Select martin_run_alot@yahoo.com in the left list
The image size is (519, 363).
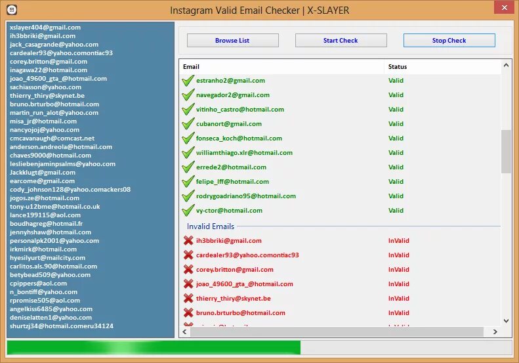(x=54, y=113)
